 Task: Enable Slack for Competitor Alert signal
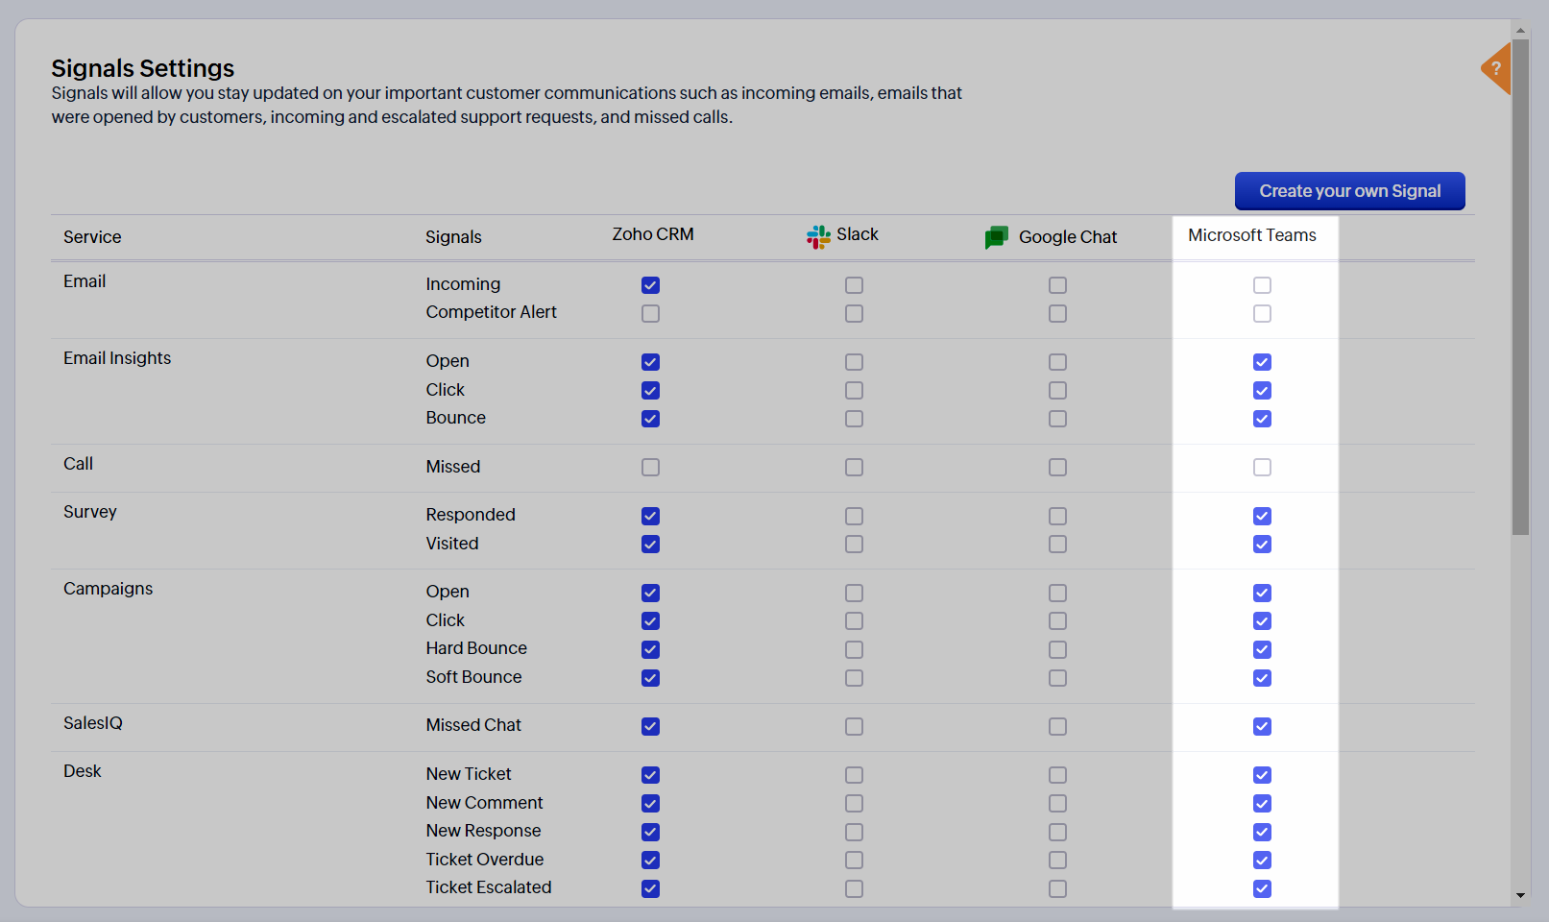[x=854, y=314]
